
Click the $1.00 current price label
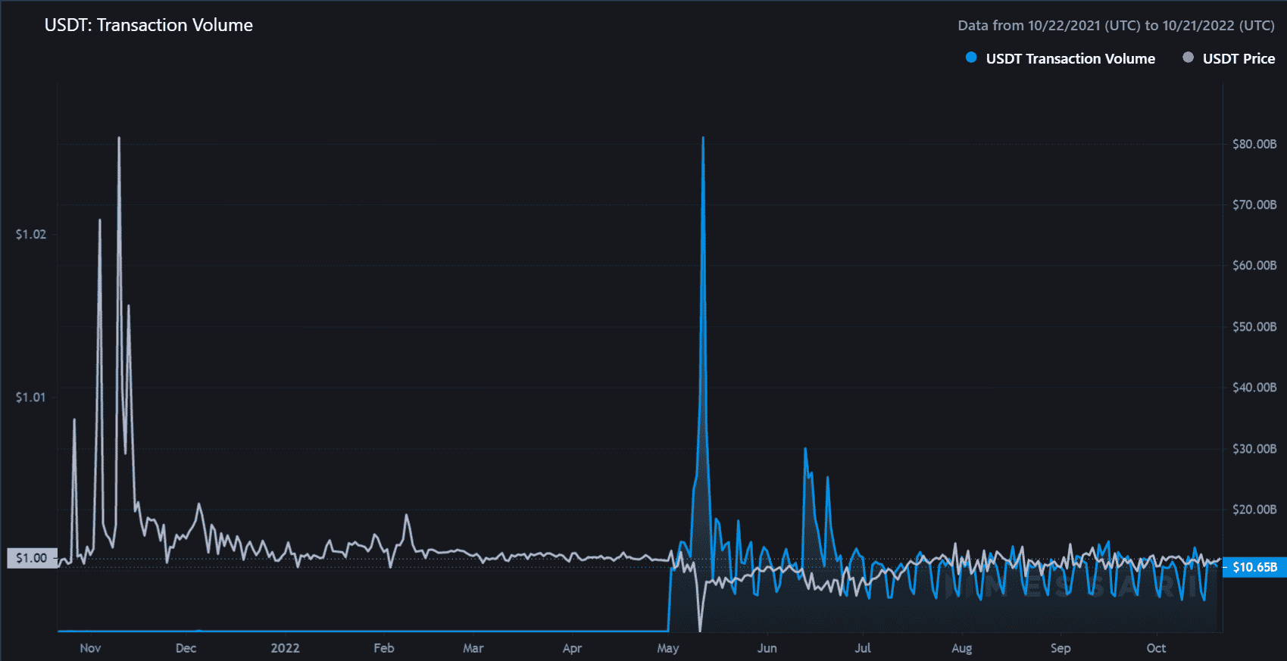click(32, 558)
